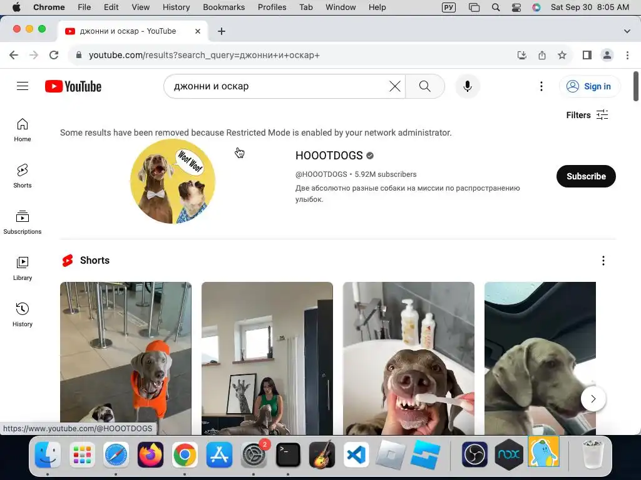This screenshot has height=480, width=641.
Task: Show next Shorts with the arrow
Action: (593, 399)
